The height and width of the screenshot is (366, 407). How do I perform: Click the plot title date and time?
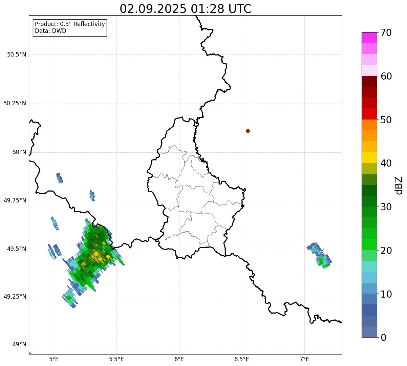click(186, 9)
